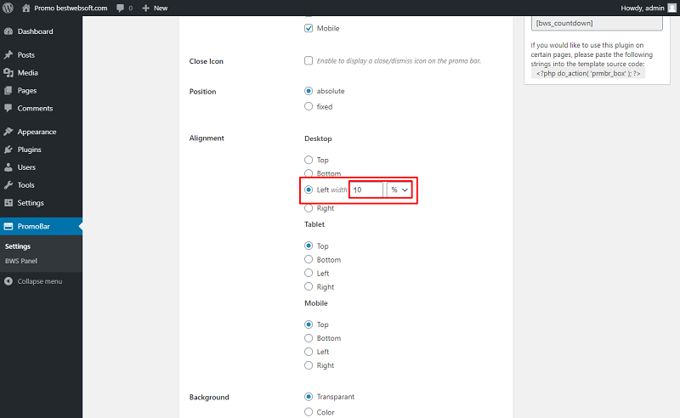The height and width of the screenshot is (418, 680).
Task: Click the Left width input field
Action: pyautogui.click(x=366, y=189)
